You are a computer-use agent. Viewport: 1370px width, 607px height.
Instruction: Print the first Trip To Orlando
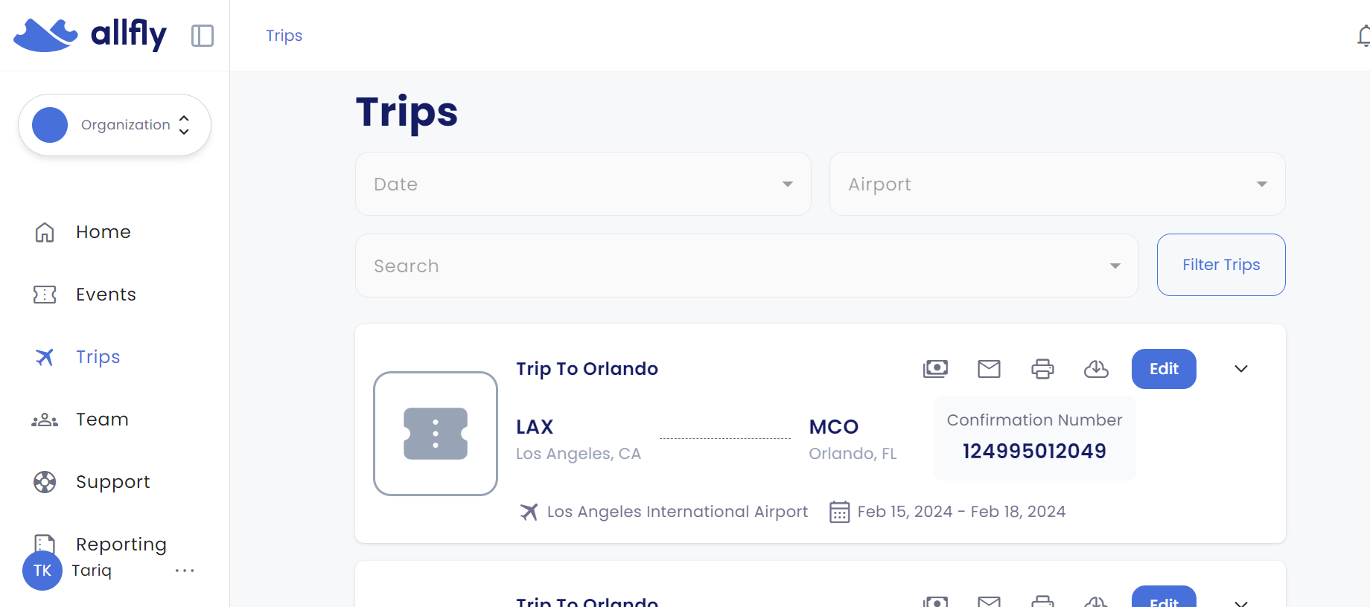tap(1042, 369)
